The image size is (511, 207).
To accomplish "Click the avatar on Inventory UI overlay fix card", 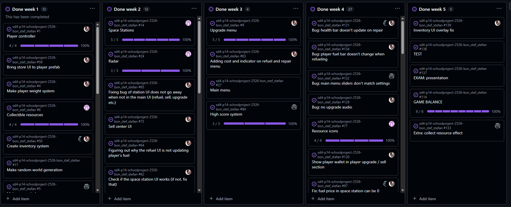I will tap(498, 23).
